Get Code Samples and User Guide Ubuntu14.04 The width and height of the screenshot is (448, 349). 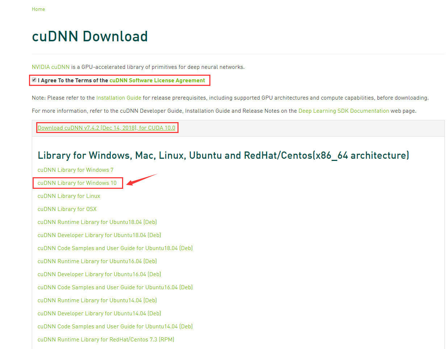click(x=115, y=327)
